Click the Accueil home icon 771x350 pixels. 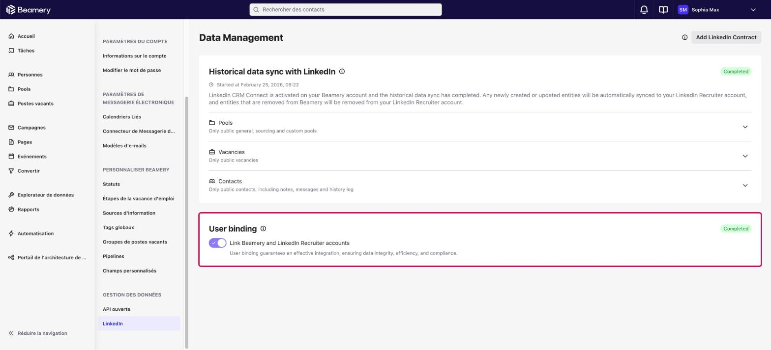(11, 36)
